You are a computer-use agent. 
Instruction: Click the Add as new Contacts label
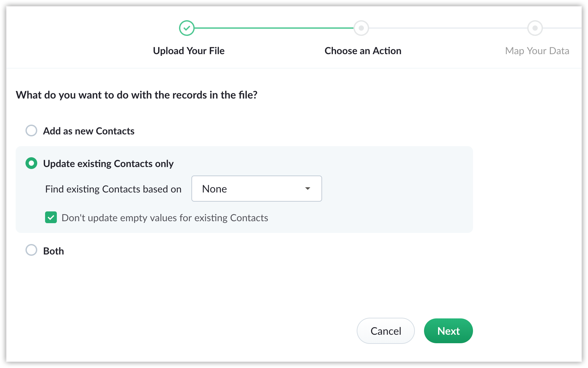click(89, 131)
